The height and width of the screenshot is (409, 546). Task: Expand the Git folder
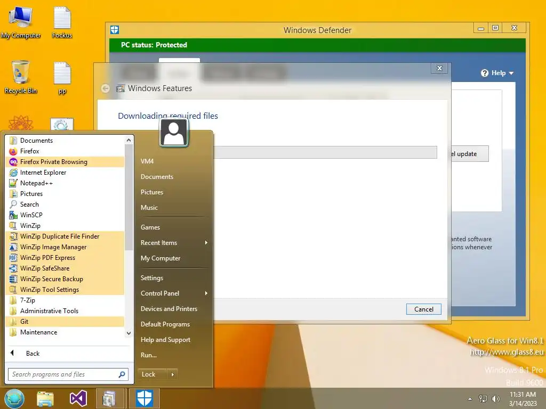pyautogui.click(x=65, y=322)
